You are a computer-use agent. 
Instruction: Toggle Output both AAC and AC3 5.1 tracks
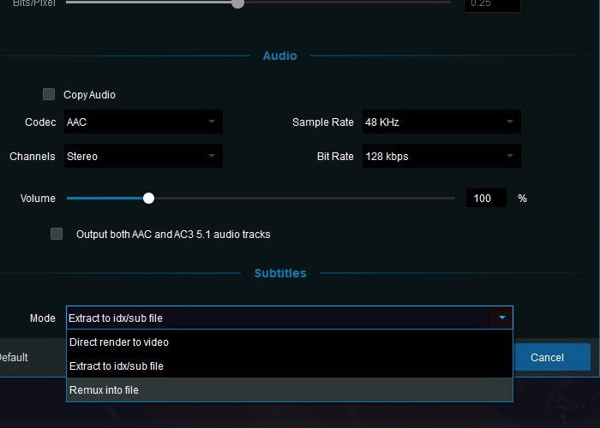point(57,234)
